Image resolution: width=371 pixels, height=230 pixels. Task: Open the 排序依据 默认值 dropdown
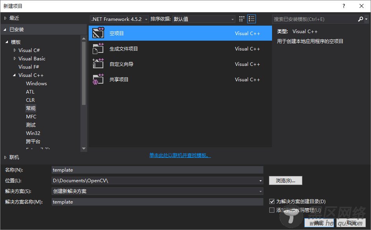[204, 19]
